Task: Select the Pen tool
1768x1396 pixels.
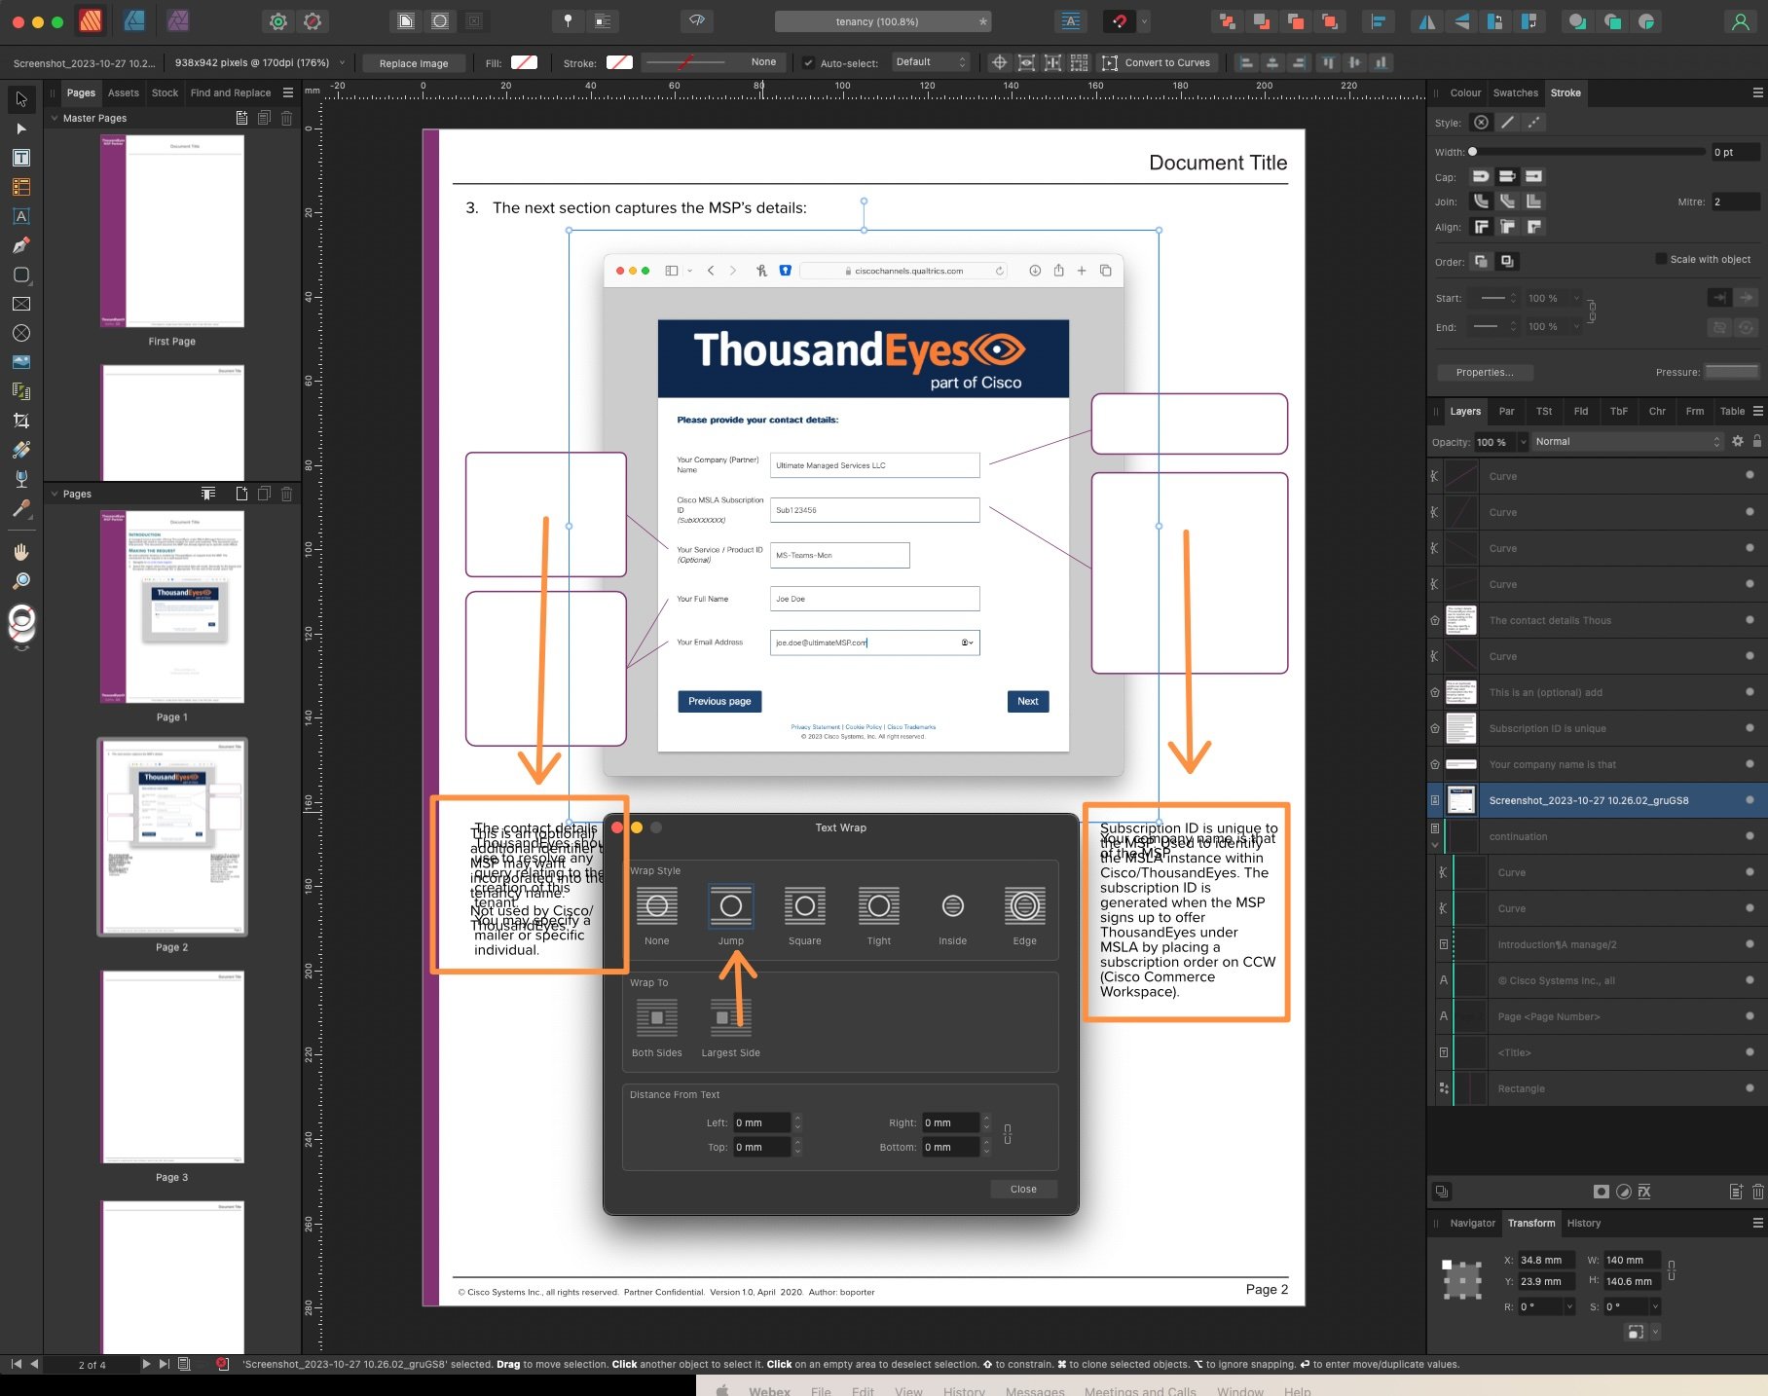Action: (x=21, y=245)
